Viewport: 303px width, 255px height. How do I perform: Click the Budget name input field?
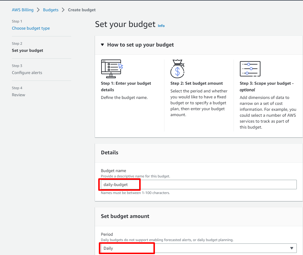pyautogui.click(x=208, y=185)
